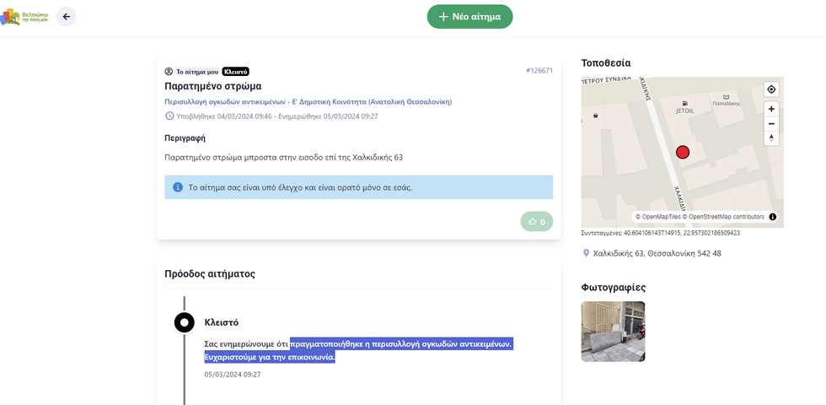Locate my position on the map
This screenshot has height=405, width=826.
pos(771,89)
